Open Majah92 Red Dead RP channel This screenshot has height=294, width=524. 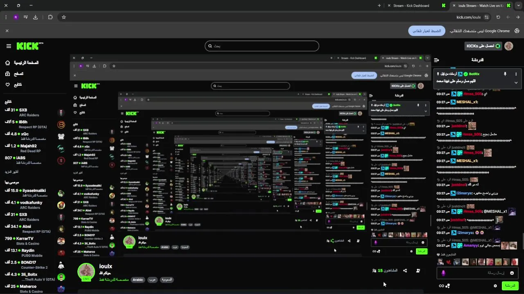tap(35, 148)
